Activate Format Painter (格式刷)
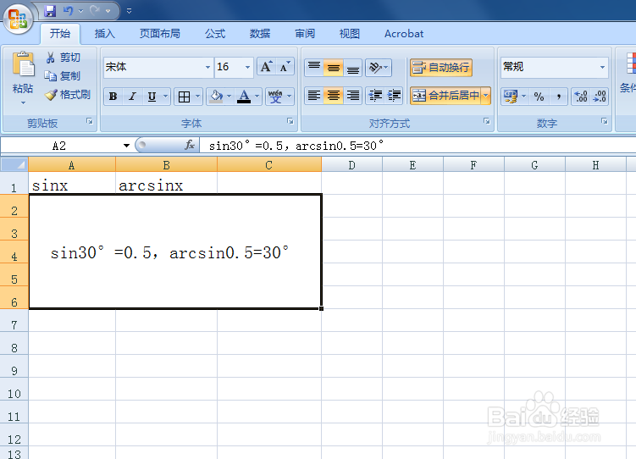636x459 pixels. 68,95
